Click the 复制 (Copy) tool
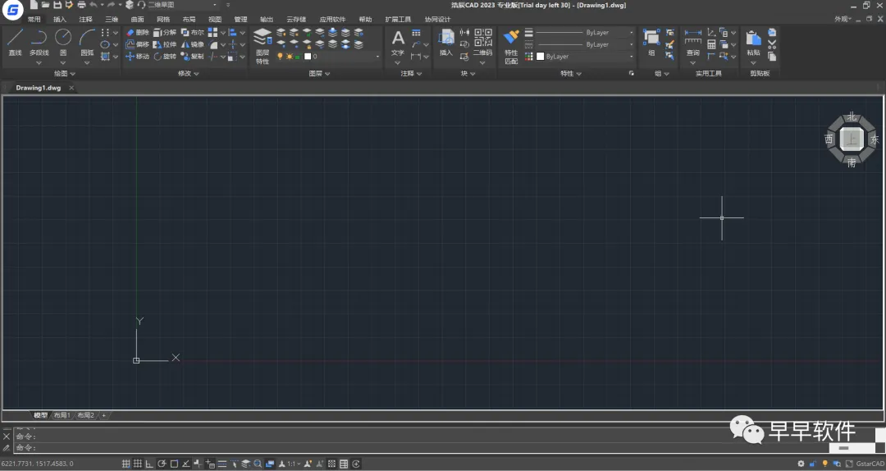The width and height of the screenshot is (886, 471). (193, 57)
